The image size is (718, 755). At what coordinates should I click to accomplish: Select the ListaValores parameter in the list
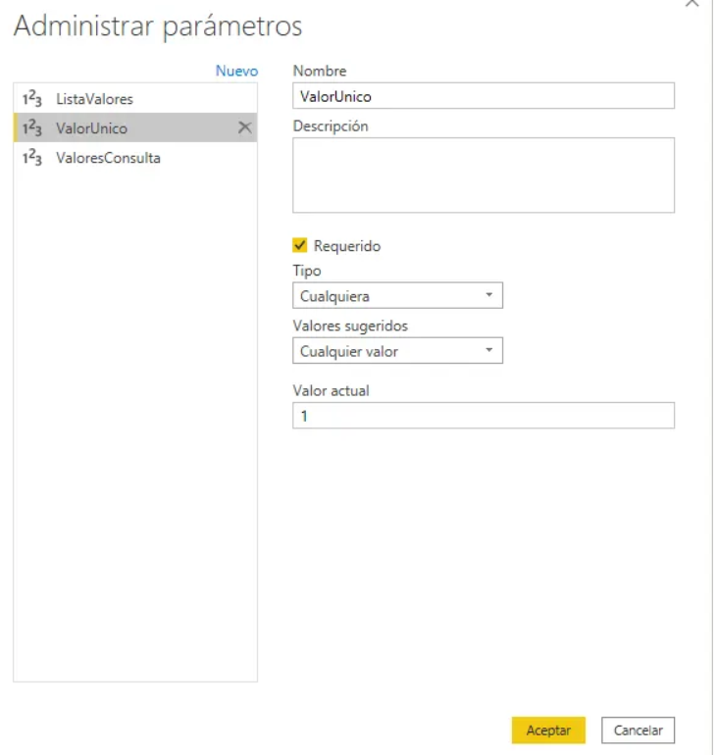94,99
